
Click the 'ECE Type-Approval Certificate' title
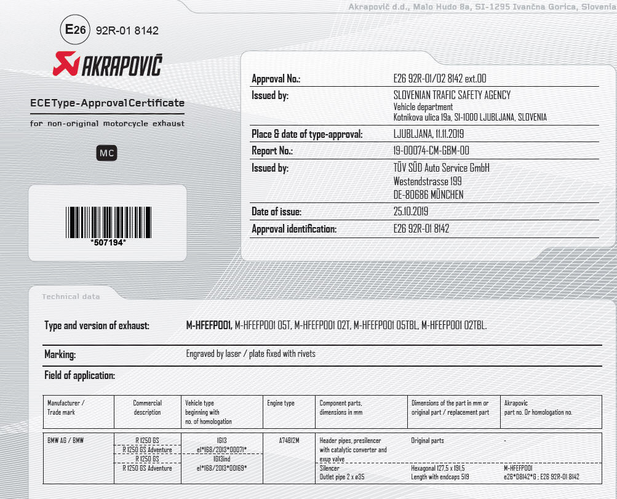pyautogui.click(x=108, y=103)
